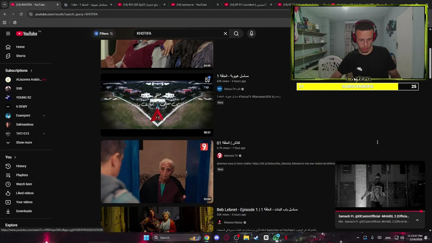Click the magnifier search button
The image size is (432, 243).
(236, 33)
